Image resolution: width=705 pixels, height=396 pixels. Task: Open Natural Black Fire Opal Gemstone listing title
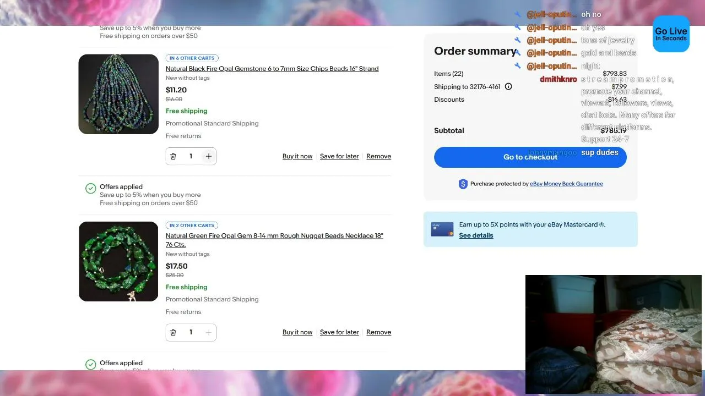click(272, 69)
